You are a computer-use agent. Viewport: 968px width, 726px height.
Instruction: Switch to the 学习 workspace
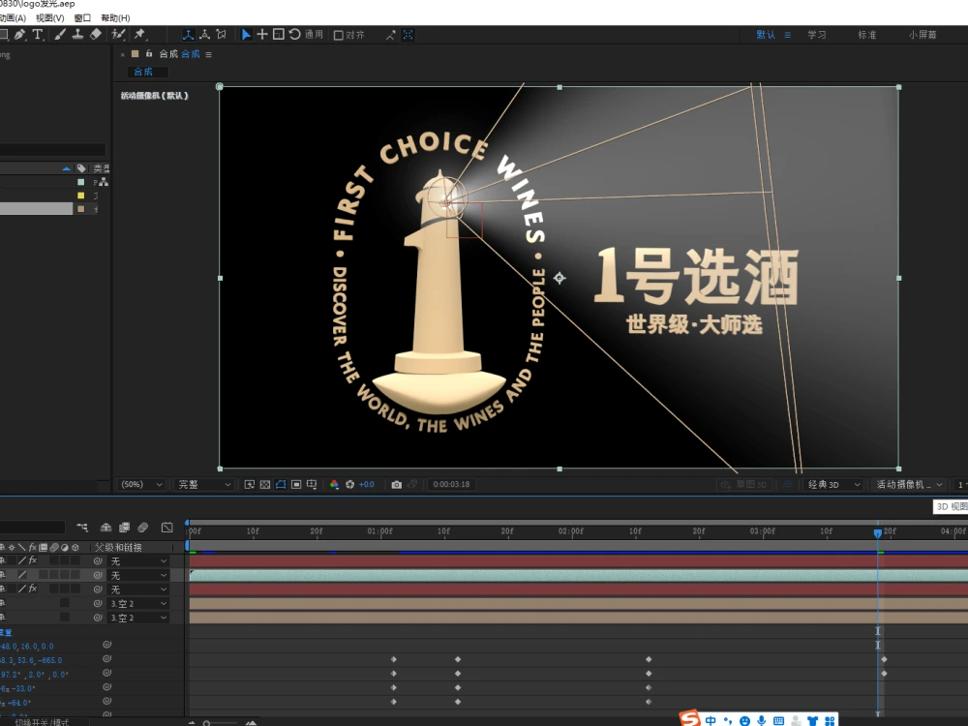point(817,35)
